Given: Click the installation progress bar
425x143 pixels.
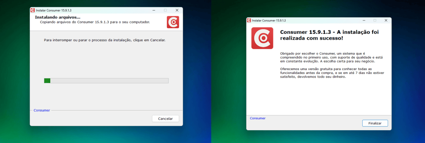Looking at the screenshot, I should (106, 81).
